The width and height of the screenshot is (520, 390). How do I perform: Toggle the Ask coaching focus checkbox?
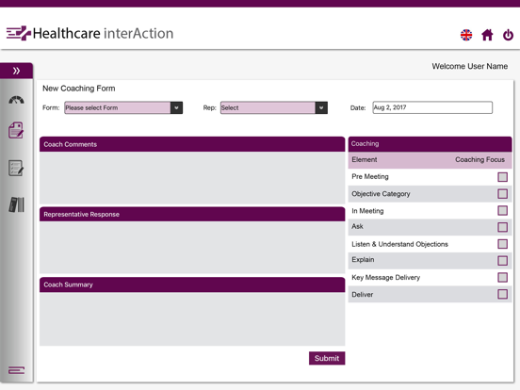coord(502,227)
